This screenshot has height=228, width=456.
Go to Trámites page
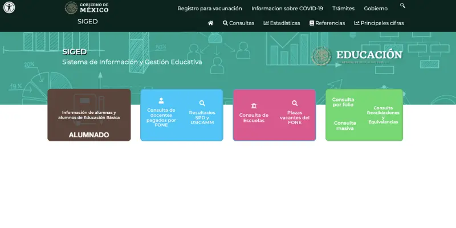tap(343, 9)
